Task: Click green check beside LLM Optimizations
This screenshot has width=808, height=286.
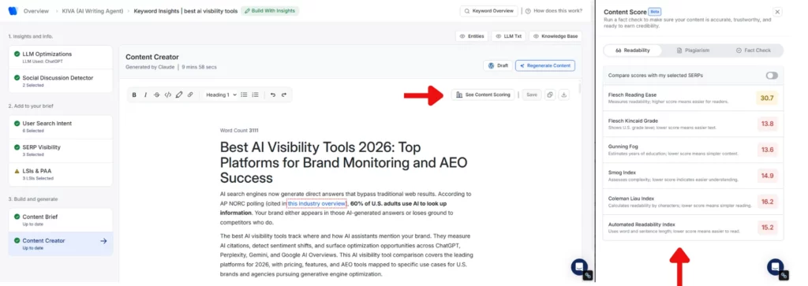Action: click(x=17, y=54)
